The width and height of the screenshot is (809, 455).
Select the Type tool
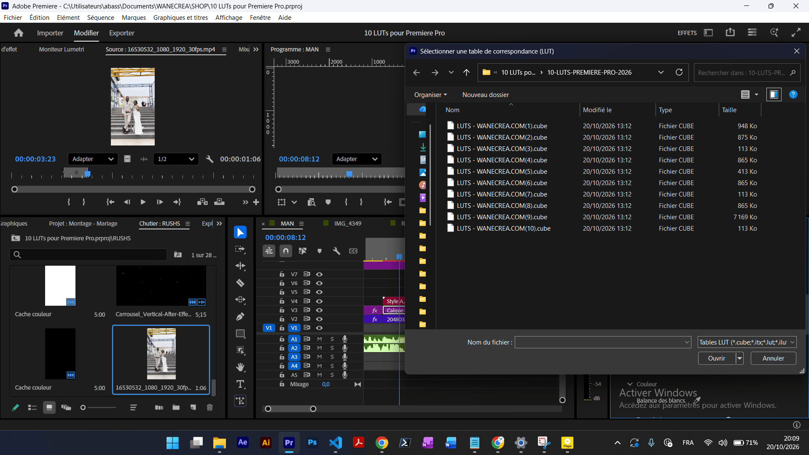(x=240, y=384)
